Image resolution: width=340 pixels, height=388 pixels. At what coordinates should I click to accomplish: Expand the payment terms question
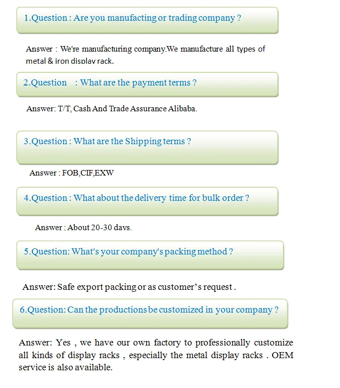pos(147,84)
